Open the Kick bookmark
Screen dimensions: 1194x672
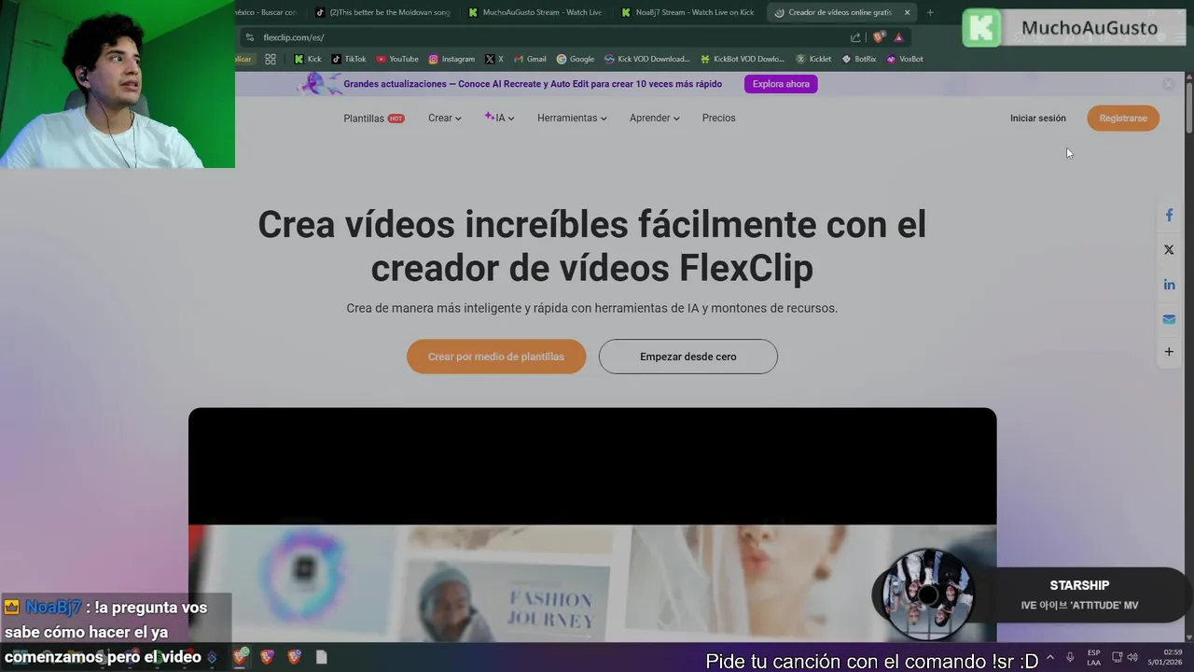(x=307, y=59)
